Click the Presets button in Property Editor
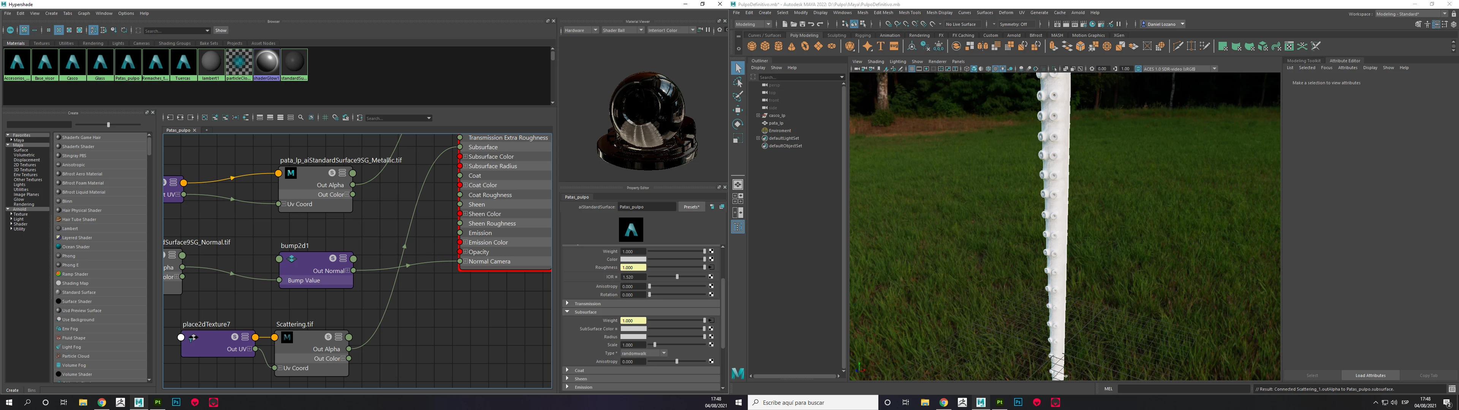1459x410 pixels. pos(692,207)
